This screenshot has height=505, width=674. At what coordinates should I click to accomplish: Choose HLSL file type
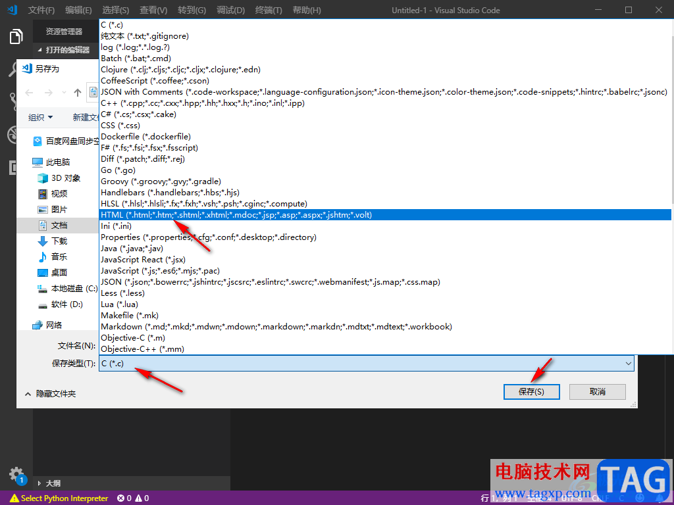[385, 204]
